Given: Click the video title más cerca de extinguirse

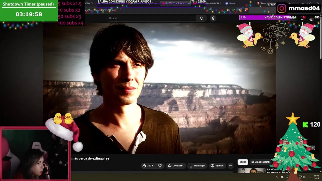Looking at the screenshot, I should (x=90, y=158).
